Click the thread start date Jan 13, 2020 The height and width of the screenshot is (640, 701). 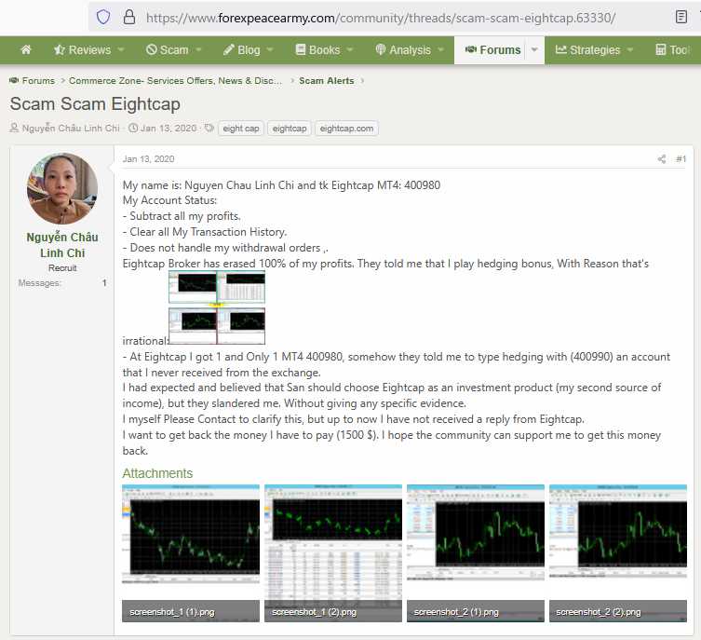click(x=169, y=129)
